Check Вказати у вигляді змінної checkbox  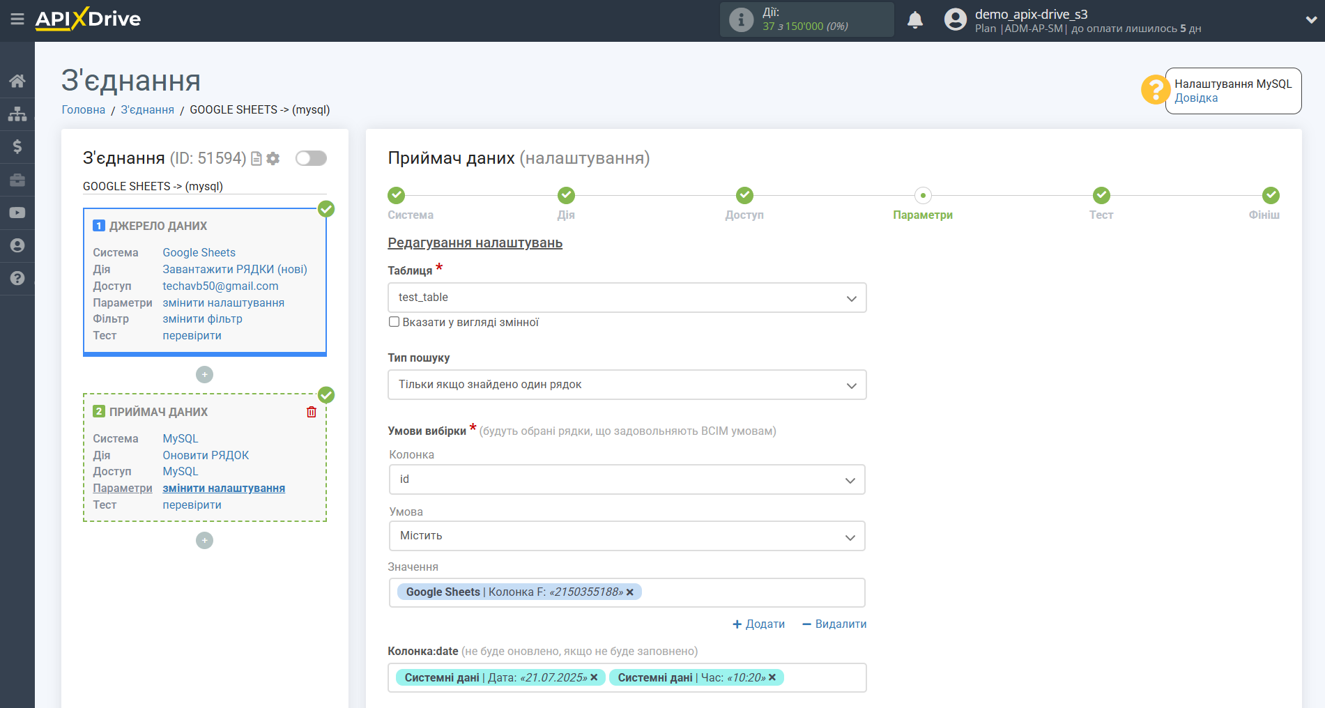tap(395, 322)
